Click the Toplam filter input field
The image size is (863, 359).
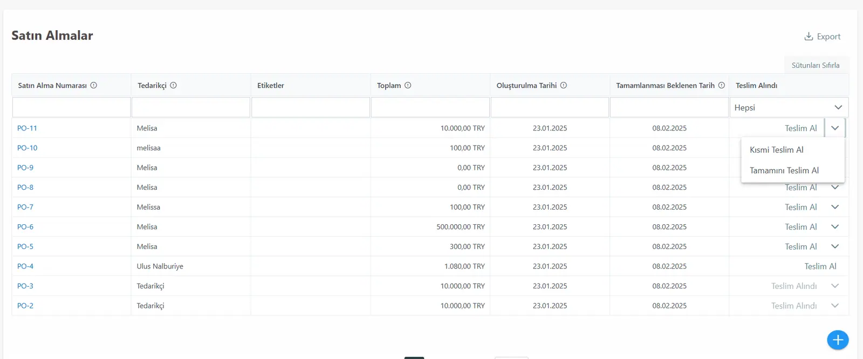(430, 107)
